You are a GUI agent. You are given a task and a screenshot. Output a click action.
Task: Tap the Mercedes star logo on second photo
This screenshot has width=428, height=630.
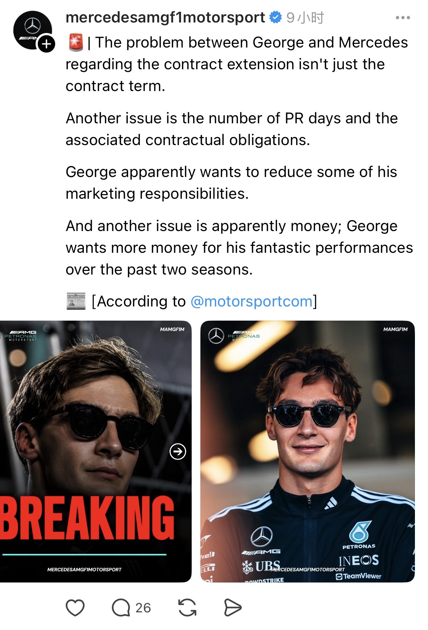point(216,336)
